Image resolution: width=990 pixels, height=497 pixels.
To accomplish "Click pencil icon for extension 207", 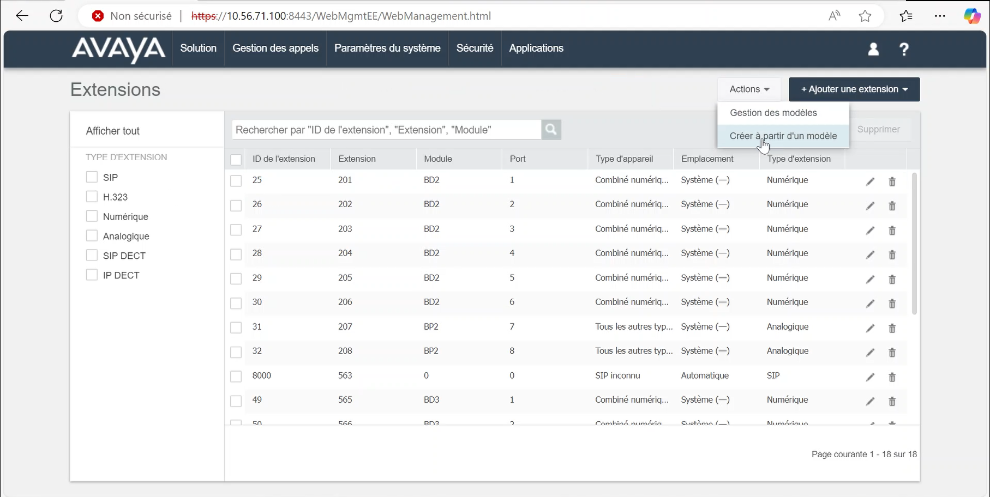I will point(870,328).
